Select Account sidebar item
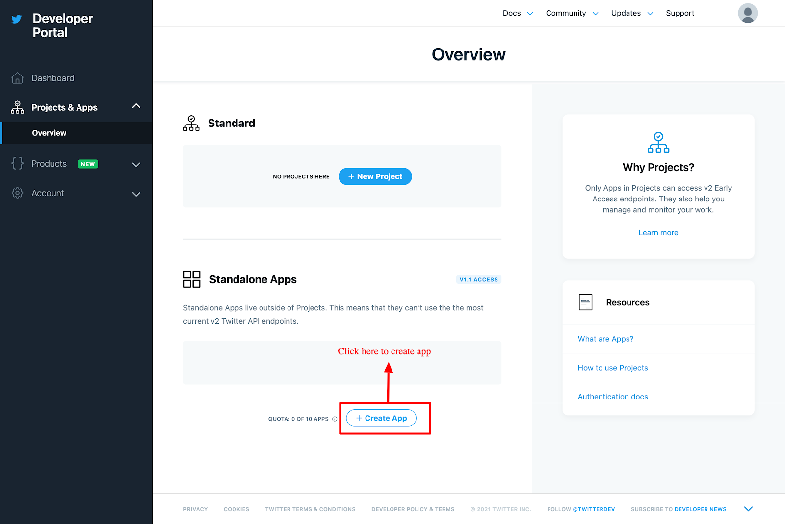 click(48, 193)
